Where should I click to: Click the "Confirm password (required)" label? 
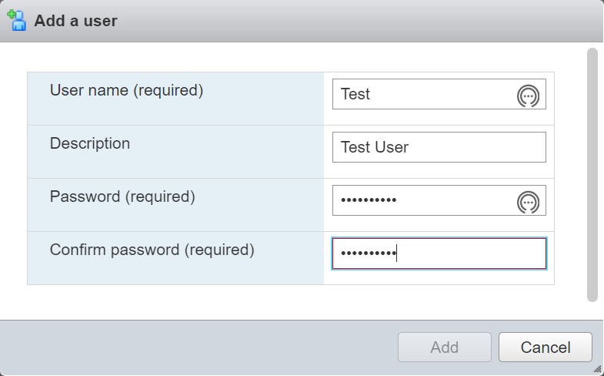coord(152,250)
